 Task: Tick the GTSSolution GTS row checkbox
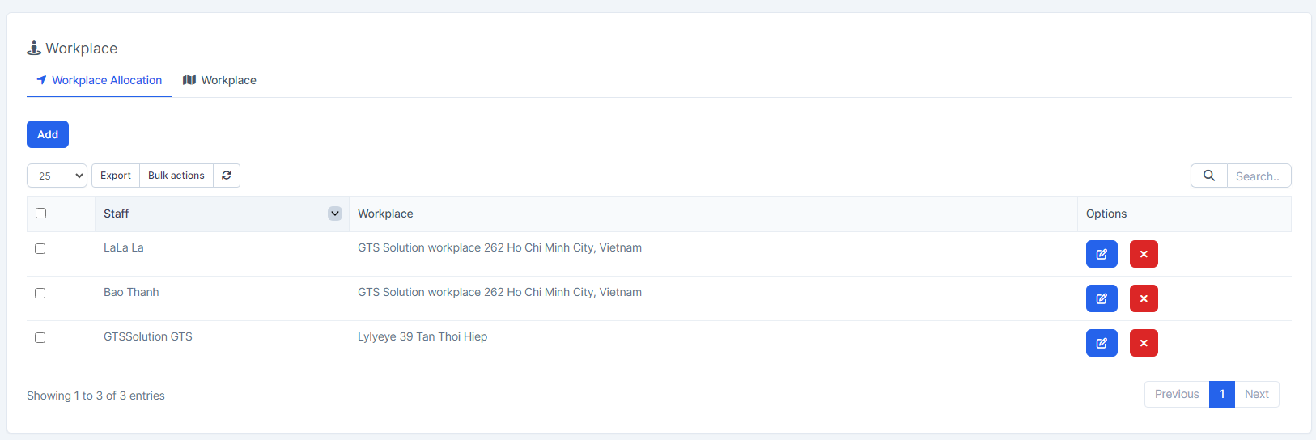pos(40,338)
